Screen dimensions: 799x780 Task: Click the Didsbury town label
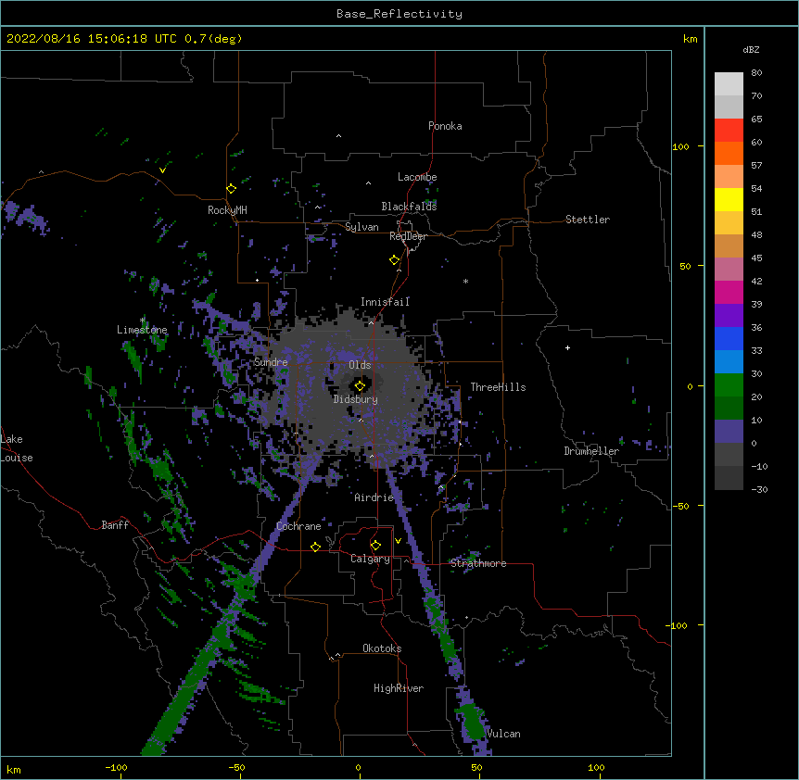[x=356, y=399]
